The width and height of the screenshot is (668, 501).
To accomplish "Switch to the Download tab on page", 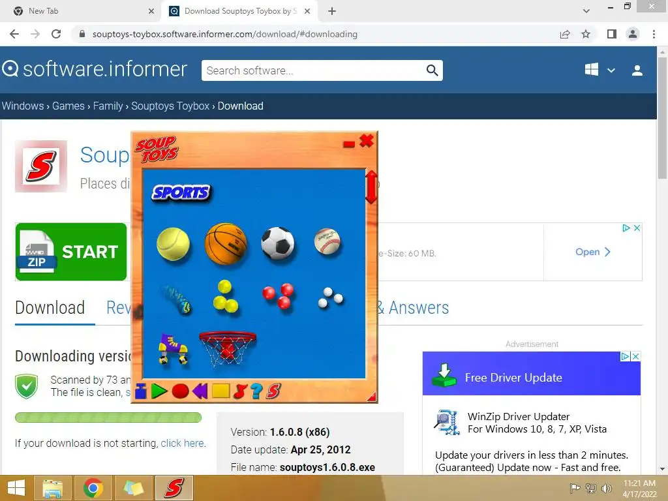I will (50, 308).
